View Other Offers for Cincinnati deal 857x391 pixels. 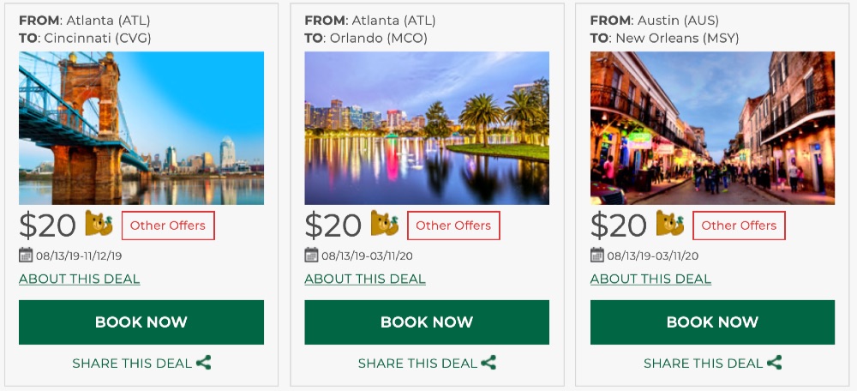pos(168,226)
